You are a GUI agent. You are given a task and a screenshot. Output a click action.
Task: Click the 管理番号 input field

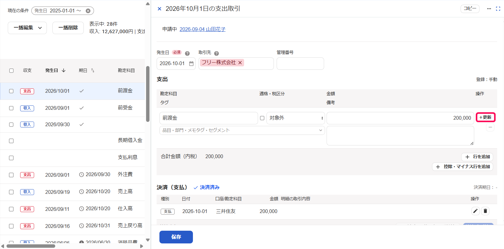tap(300, 64)
